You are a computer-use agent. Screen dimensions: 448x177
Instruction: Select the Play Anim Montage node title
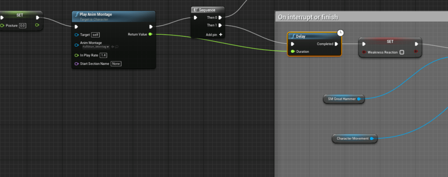pos(95,14)
